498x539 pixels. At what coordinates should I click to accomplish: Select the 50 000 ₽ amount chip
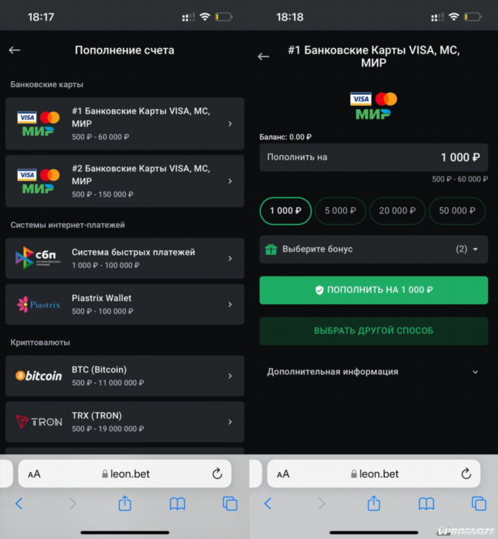[x=457, y=211]
